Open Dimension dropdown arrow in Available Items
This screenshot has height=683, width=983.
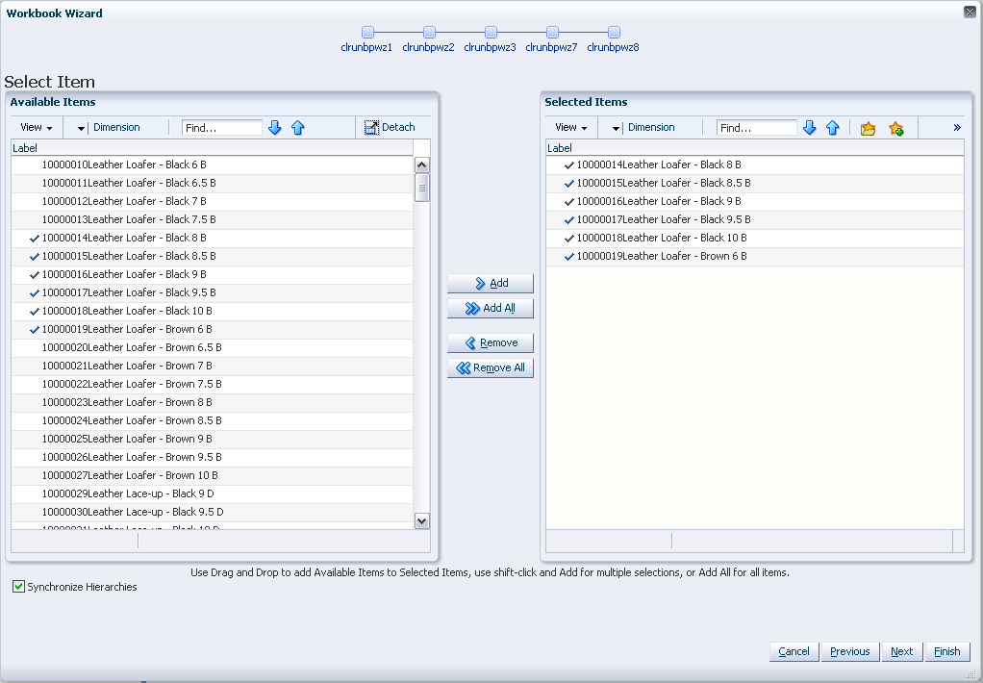(81, 128)
